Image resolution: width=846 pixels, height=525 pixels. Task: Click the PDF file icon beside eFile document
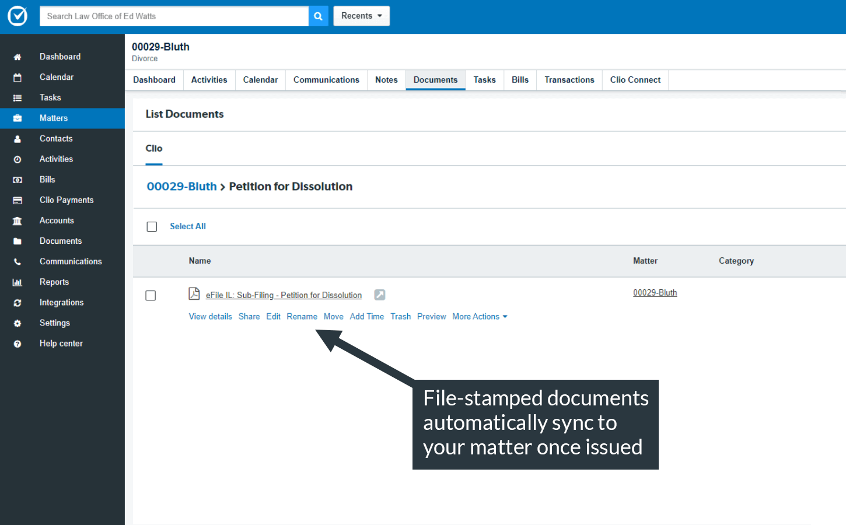coord(194,294)
